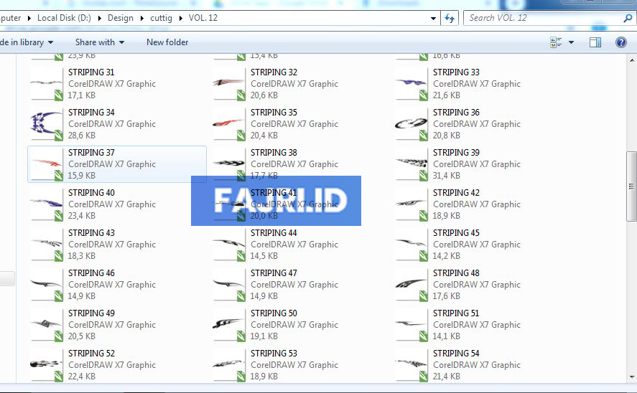Select the file name STRIPING 36
637x393 pixels.
(x=456, y=113)
